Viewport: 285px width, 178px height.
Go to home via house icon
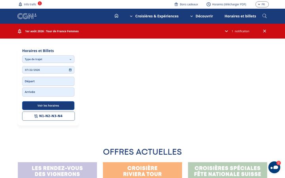click(x=116, y=16)
